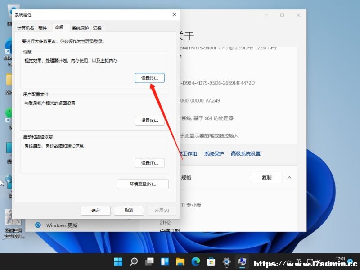
Task: Click the 复制 button in Settings window
Action: point(266,177)
